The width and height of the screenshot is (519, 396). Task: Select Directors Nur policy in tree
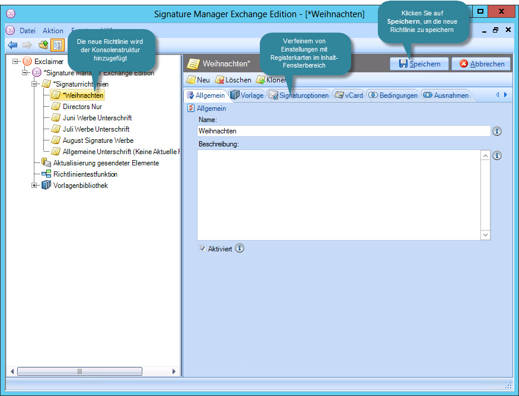[x=82, y=107]
